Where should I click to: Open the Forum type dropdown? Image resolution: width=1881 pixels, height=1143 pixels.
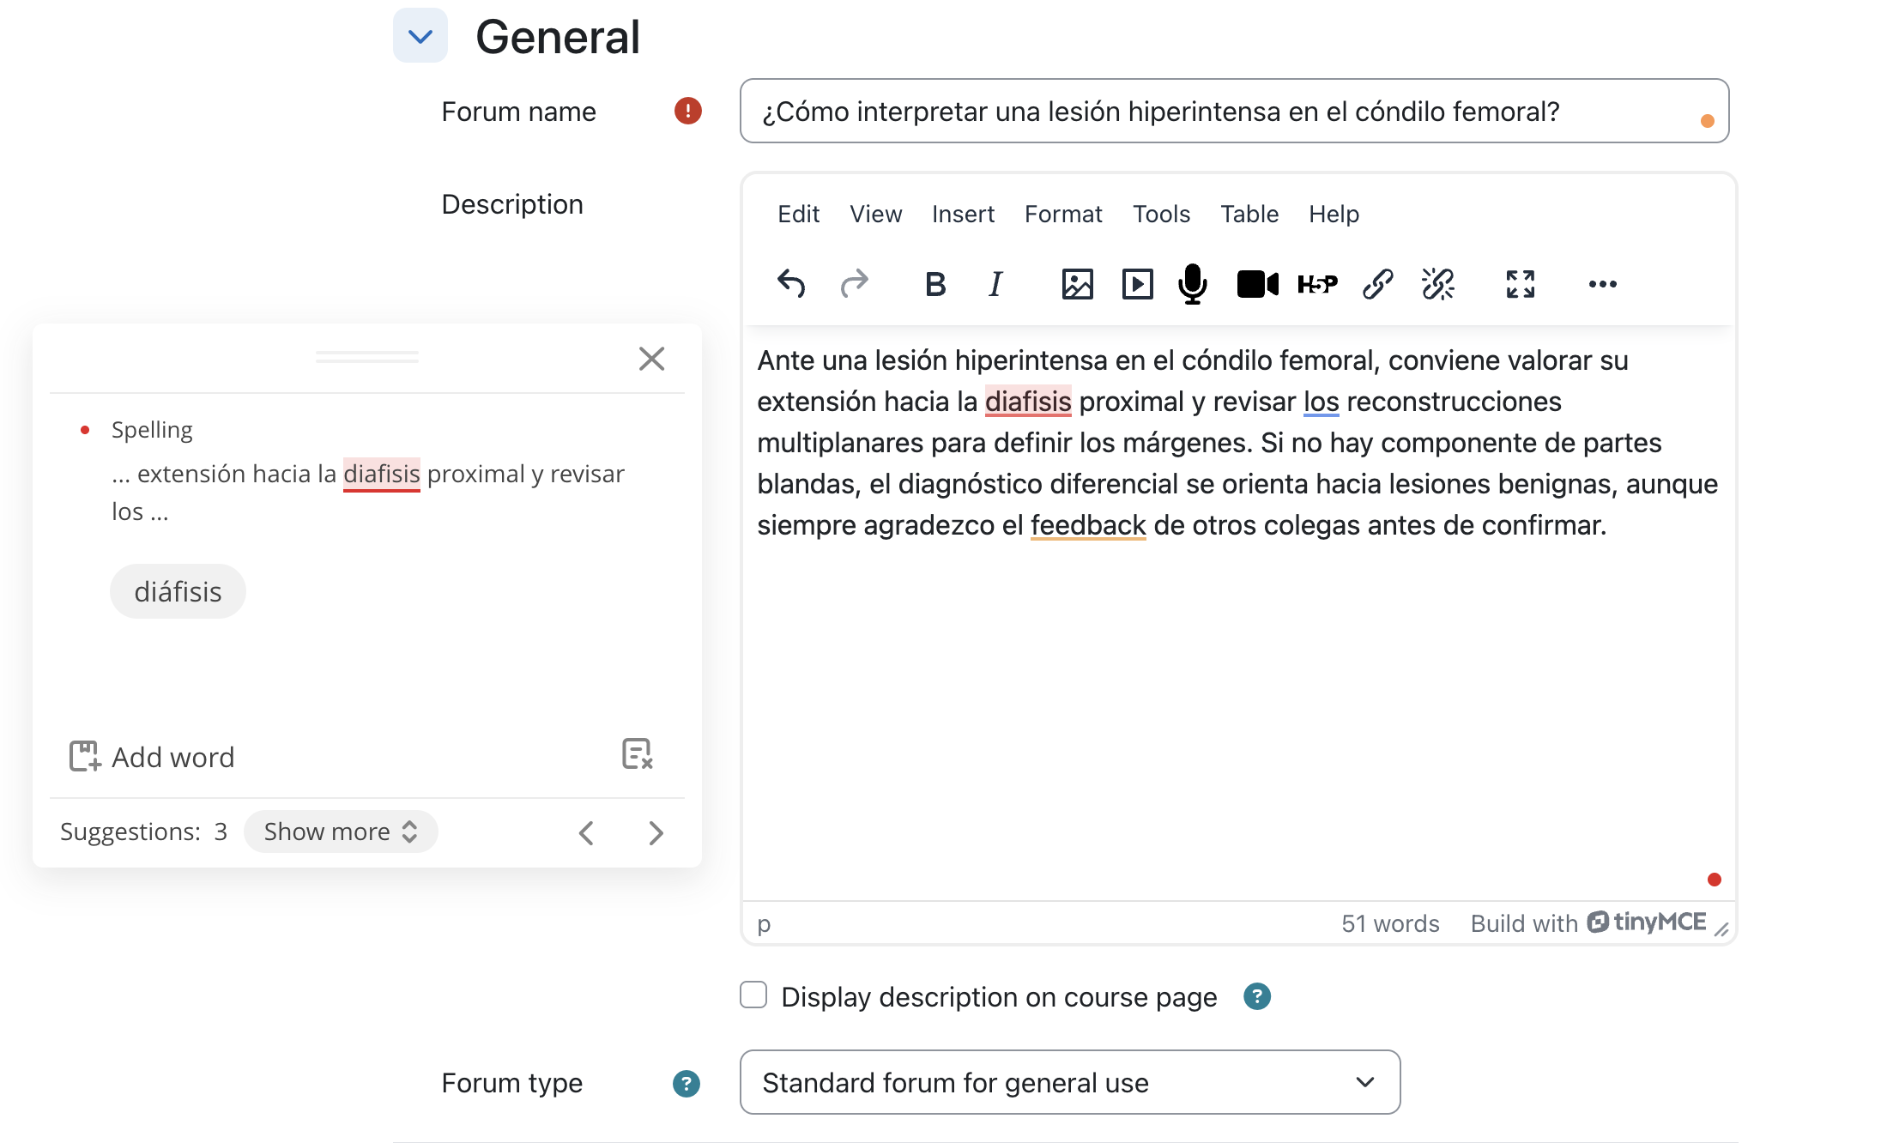[1070, 1083]
